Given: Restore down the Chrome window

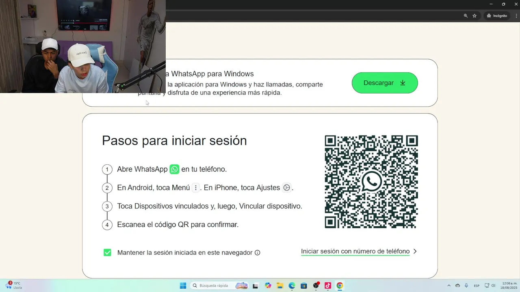Looking at the screenshot, I should point(503,4).
